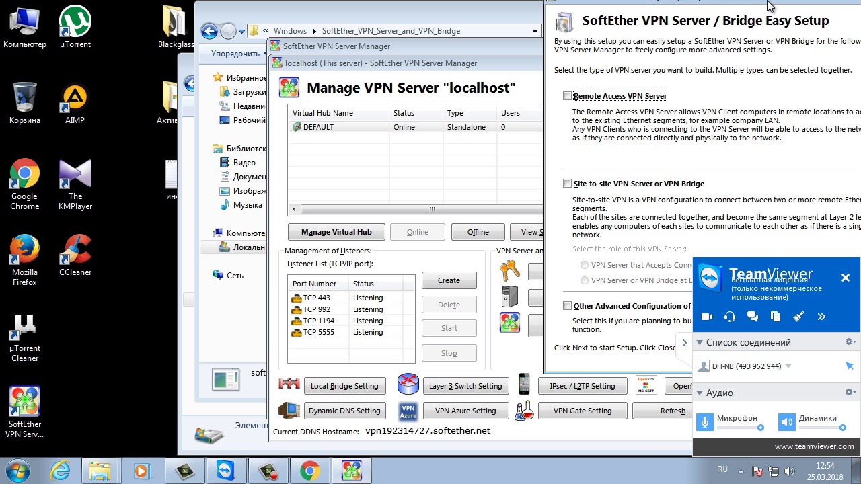Launch The KMPlayer desktop shortcut
The width and height of the screenshot is (861, 484).
75,184
